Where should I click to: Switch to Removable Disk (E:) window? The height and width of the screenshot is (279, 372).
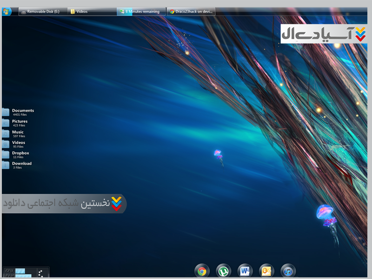[43, 12]
